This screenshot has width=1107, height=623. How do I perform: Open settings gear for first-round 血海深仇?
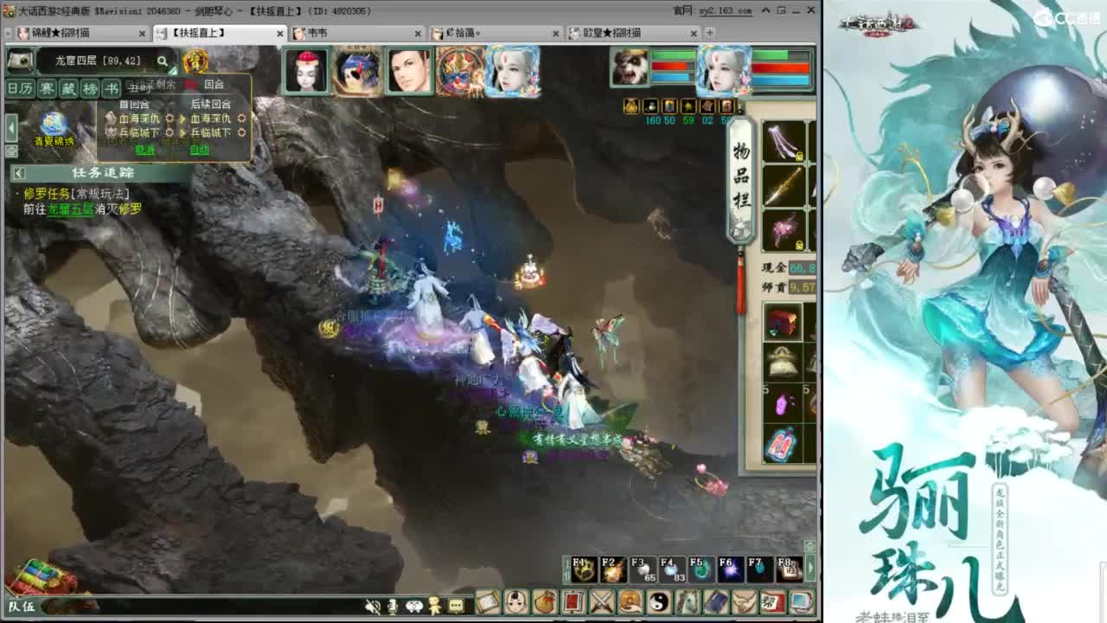coord(170,119)
